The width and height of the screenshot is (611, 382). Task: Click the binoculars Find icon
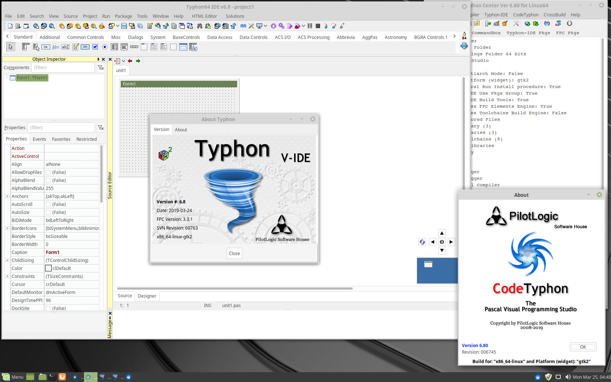tap(200, 26)
